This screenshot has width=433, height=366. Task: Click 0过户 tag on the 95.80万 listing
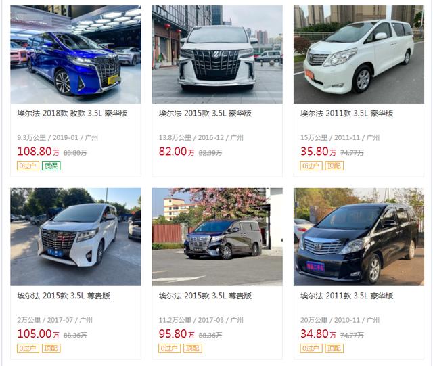click(x=170, y=348)
